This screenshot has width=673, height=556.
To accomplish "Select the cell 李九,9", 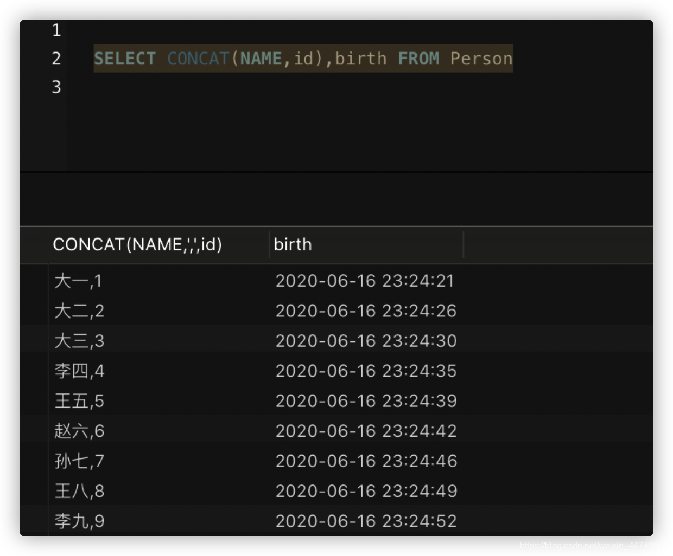I will click(79, 521).
